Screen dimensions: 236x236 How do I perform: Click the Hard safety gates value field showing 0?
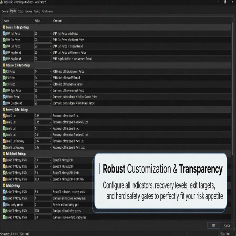pyautogui.click(x=43, y=205)
